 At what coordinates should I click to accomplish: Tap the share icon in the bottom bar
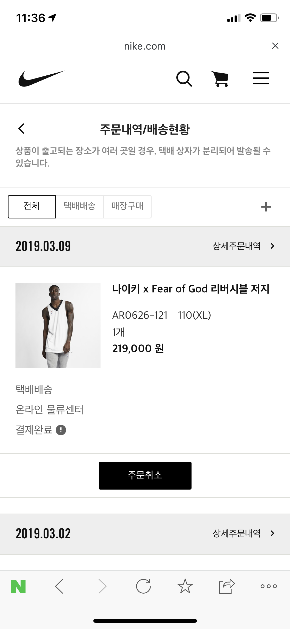pos(227,586)
